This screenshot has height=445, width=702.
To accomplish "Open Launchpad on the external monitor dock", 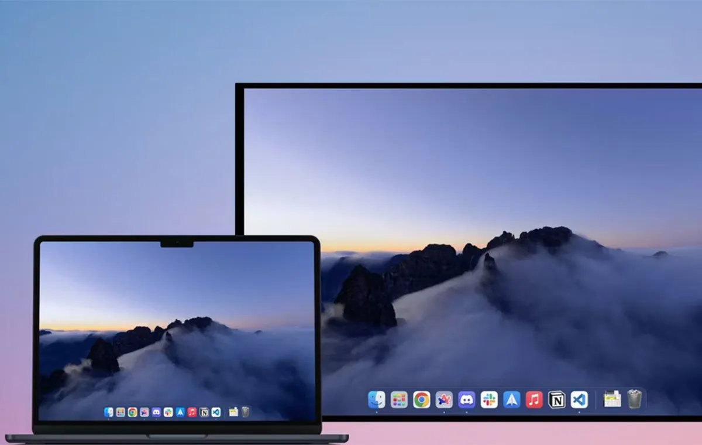I will (399, 400).
